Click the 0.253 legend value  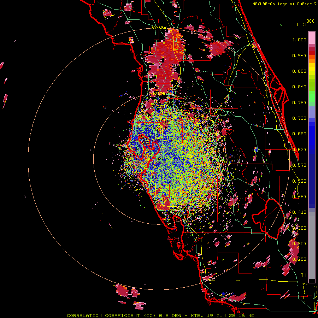click(x=299, y=259)
